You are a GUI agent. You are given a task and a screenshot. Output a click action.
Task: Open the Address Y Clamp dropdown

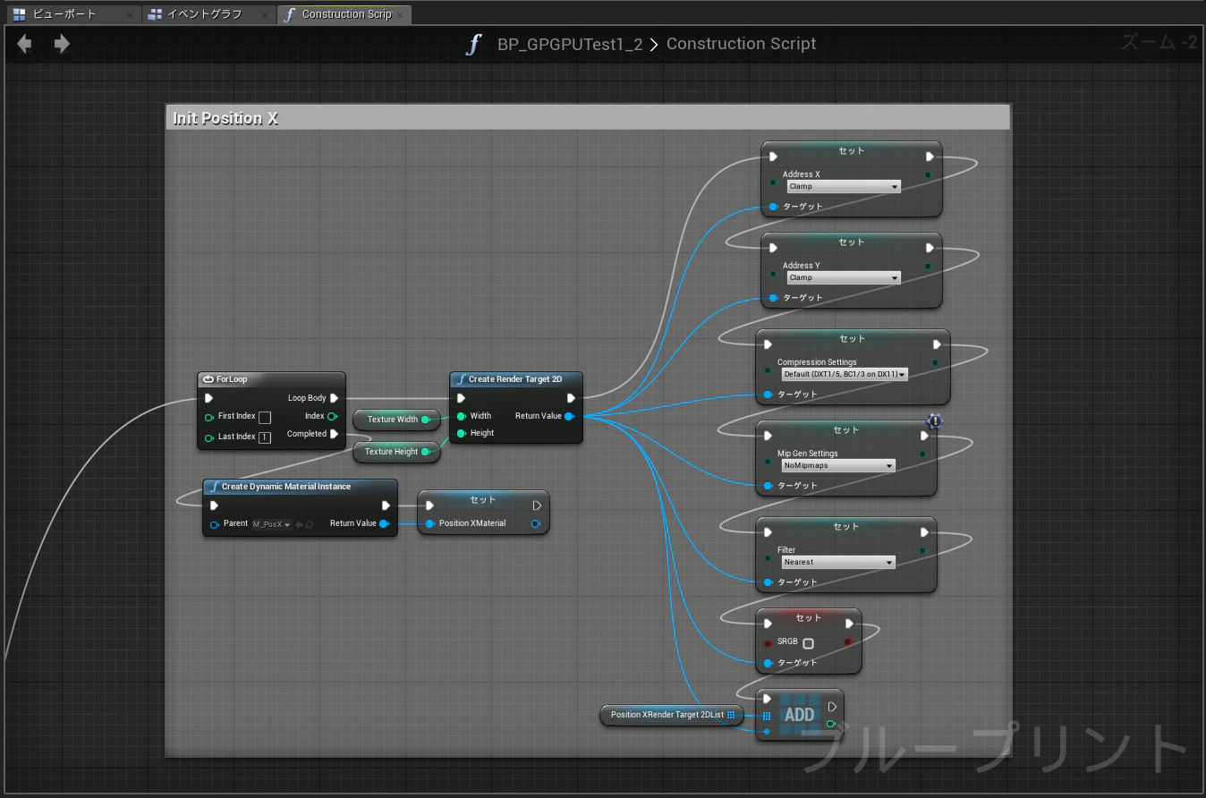click(844, 277)
